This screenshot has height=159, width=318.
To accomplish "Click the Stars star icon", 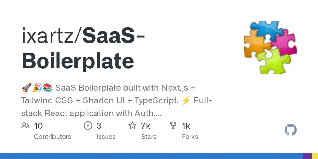I will pos(132,126).
